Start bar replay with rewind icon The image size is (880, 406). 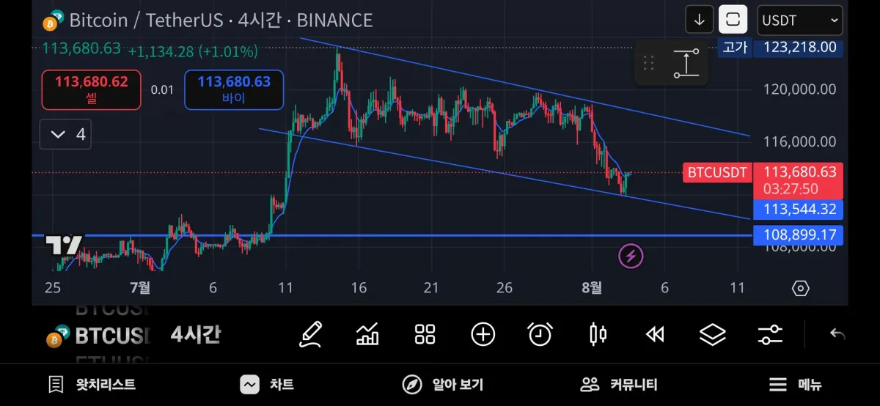(x=655, y=335)
